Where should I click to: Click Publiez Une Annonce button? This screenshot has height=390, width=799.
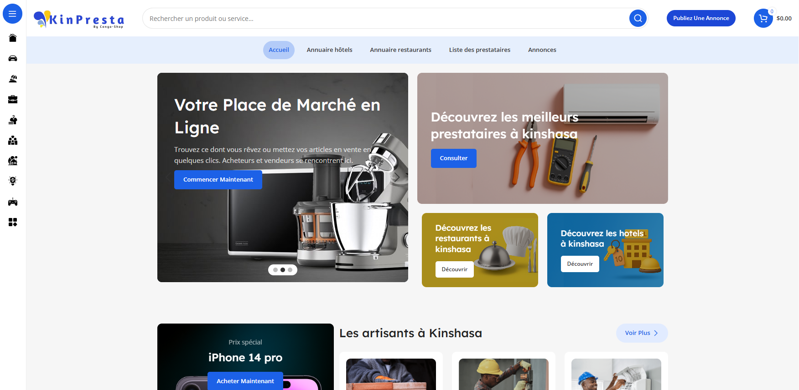(701, 18)
